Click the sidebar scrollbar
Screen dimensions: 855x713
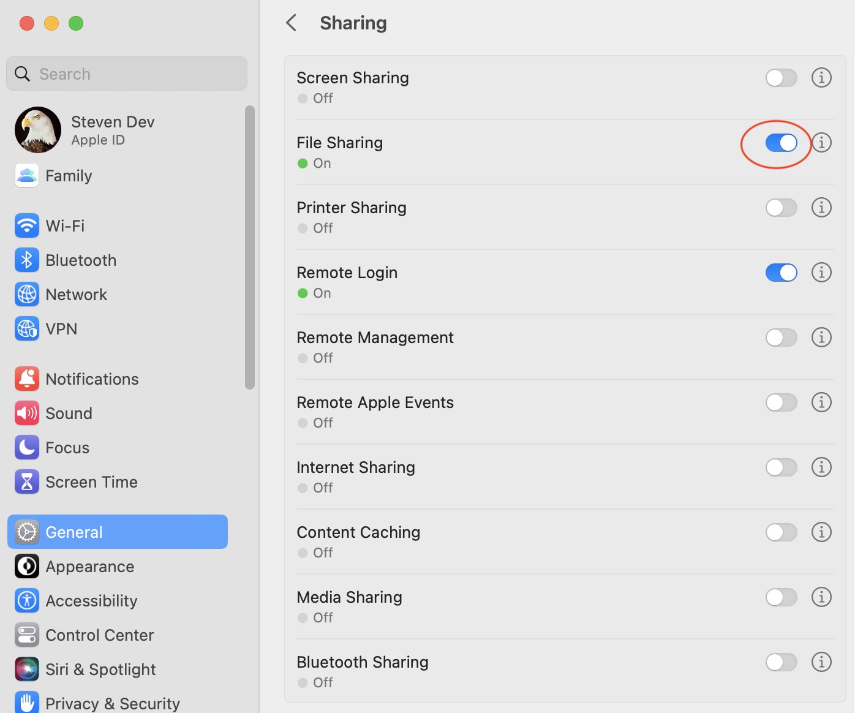tap(249, 247)
